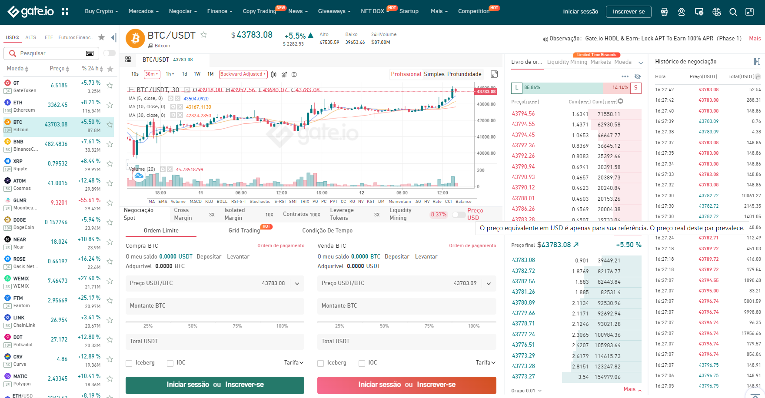This screenshot has height=398, width=765.
Task: Switch to the Profundidade chart view
Action: pos(464,74)
